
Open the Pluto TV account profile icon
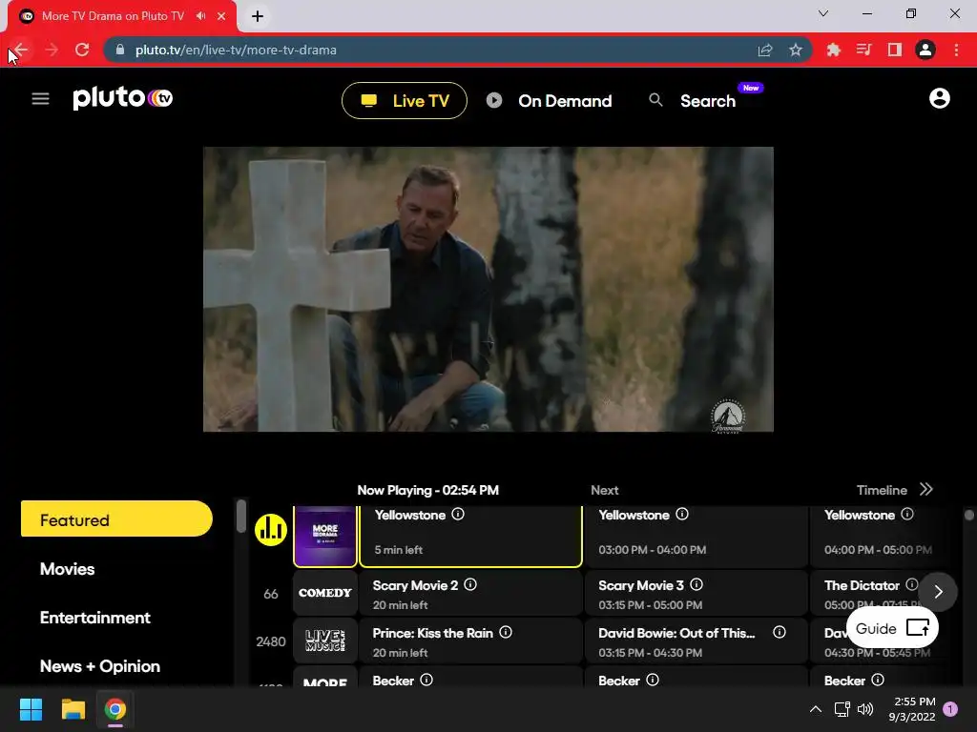pyautogui.click(x=939, y=98)
